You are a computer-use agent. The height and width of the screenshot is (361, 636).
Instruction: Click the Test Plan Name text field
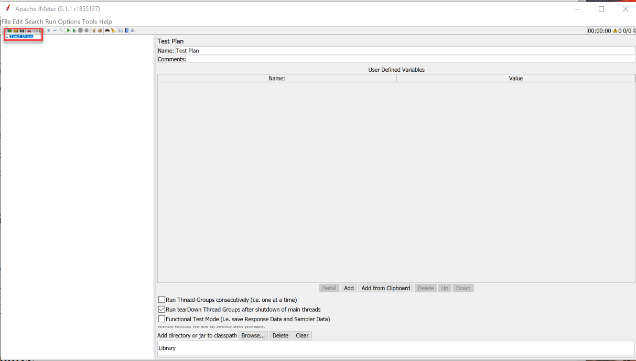[x=404, y=51]
